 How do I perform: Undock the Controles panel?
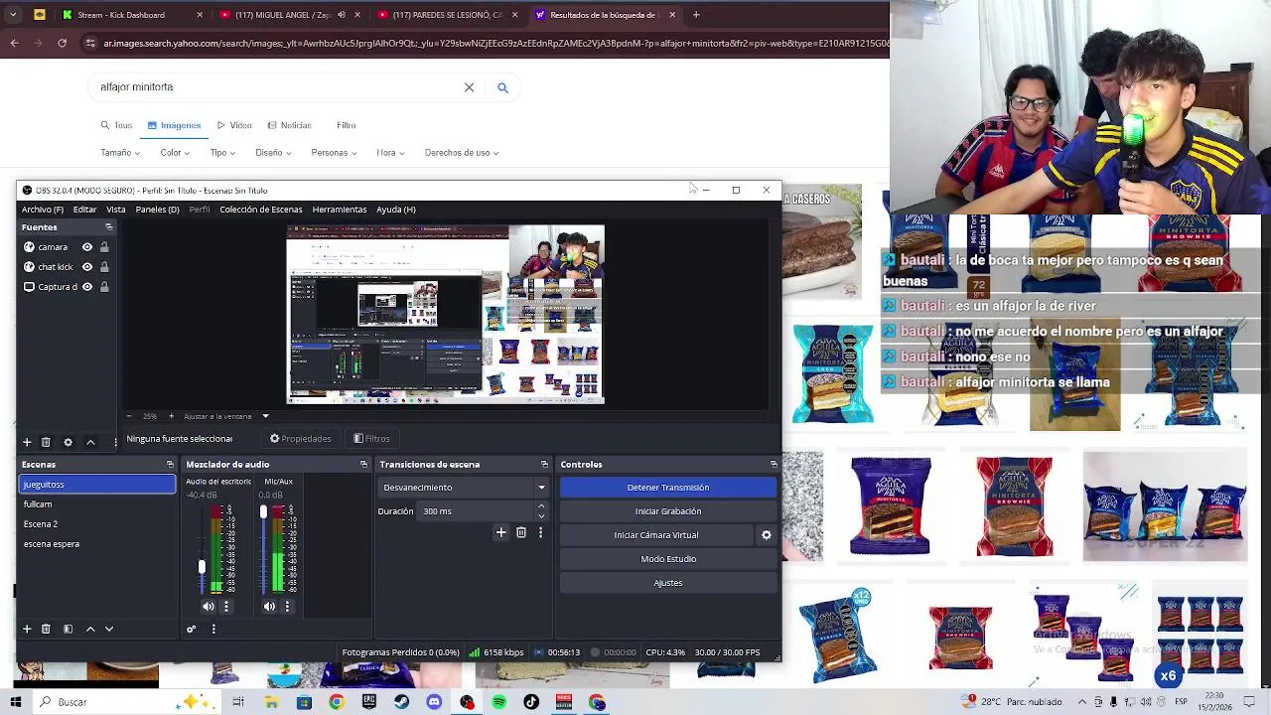pyautogui.click(x=774, y=465)
